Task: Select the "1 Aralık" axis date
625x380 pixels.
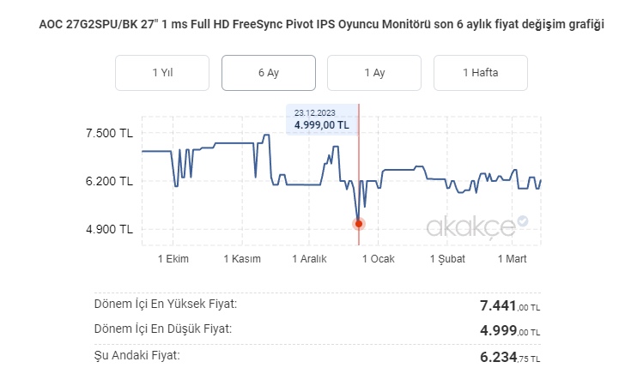Action: [310, 259]
